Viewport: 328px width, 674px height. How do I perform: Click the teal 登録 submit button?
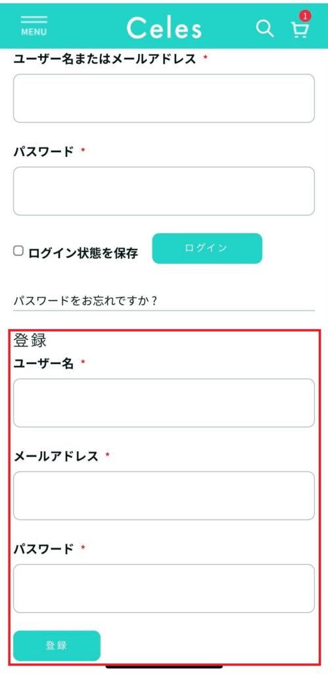(57, 646)
